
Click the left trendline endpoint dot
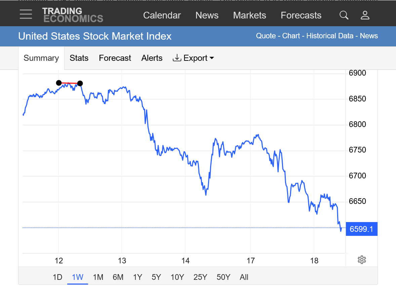(59, 83)
